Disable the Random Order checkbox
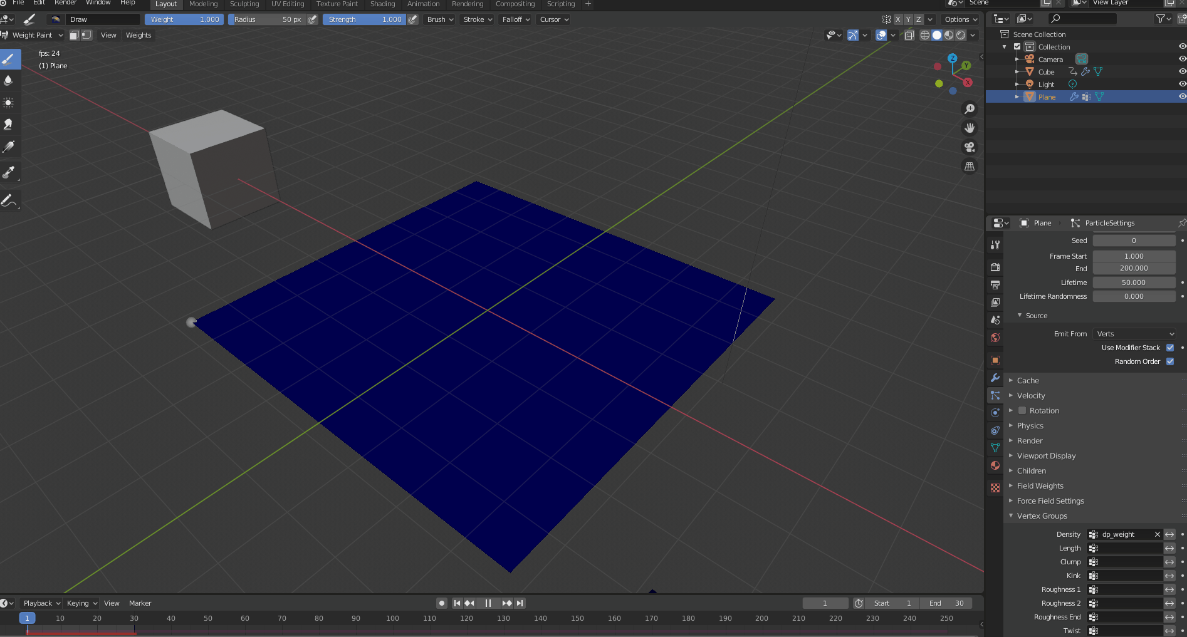Screen dimensions: 1187x637 (1170, 361)
